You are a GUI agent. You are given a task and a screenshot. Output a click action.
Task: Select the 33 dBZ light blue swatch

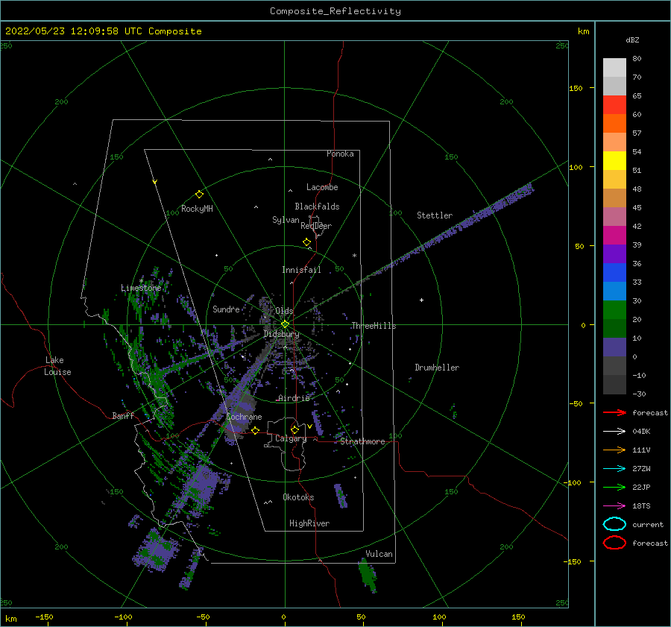tap(614, 291)
